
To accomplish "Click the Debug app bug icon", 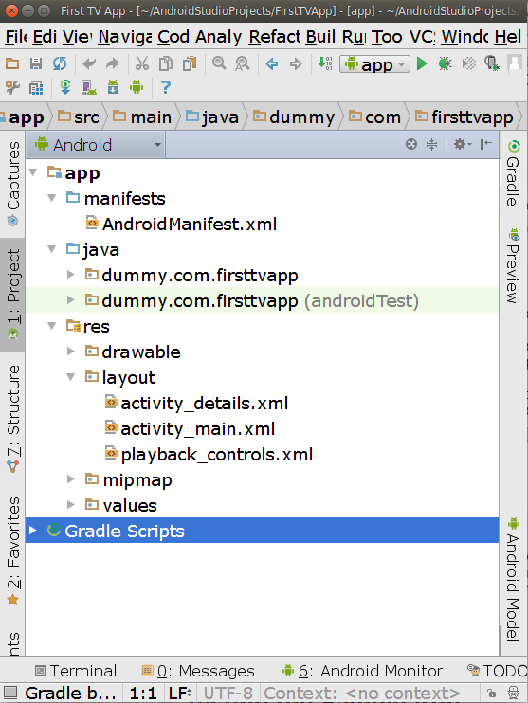I will pos(445,63).
